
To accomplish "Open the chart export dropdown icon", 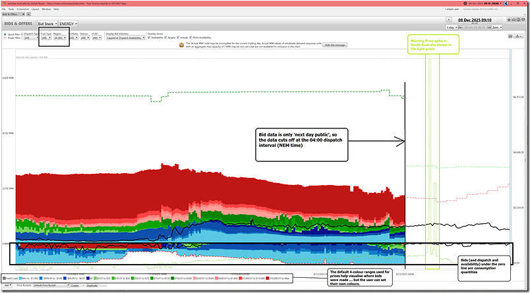I will 519,36.
